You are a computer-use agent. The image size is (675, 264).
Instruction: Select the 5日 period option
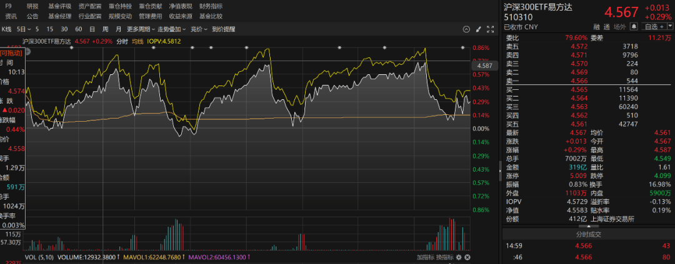click(22, 29)
